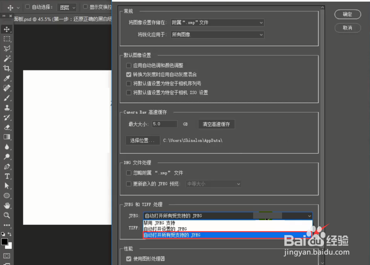Toggle 忽略附属 ".xmp" 文件 option
370x265 pixels.
(x=128, y=173)
